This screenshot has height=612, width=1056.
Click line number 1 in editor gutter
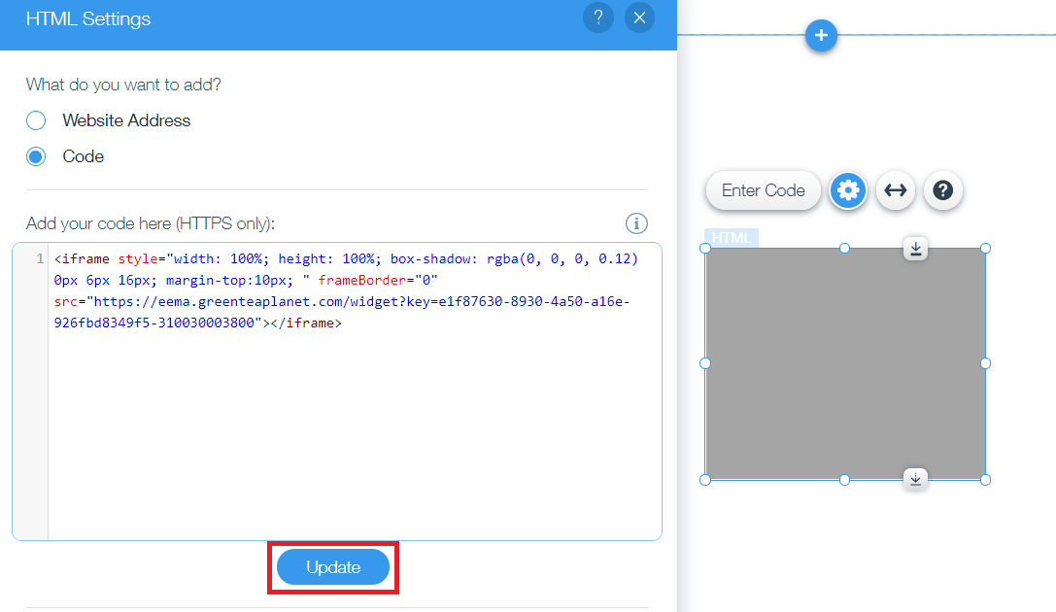click(x=40, y=258)
